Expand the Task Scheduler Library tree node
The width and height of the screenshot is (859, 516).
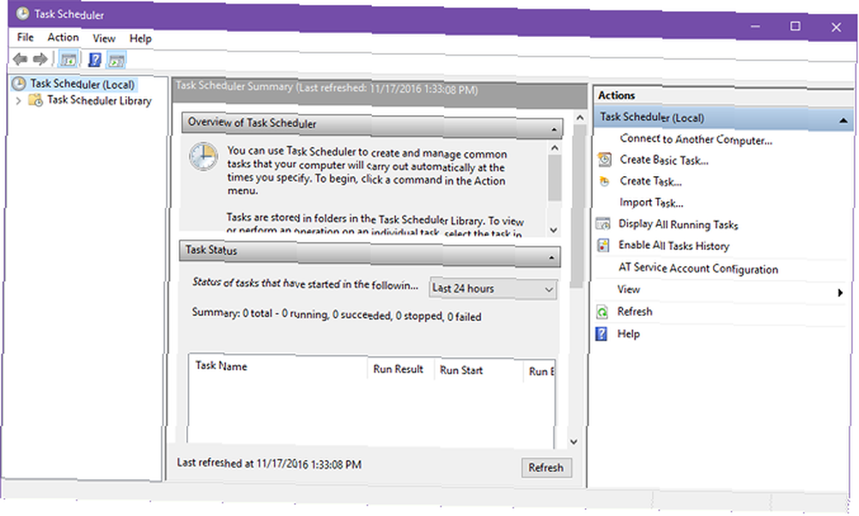(19, 100)
